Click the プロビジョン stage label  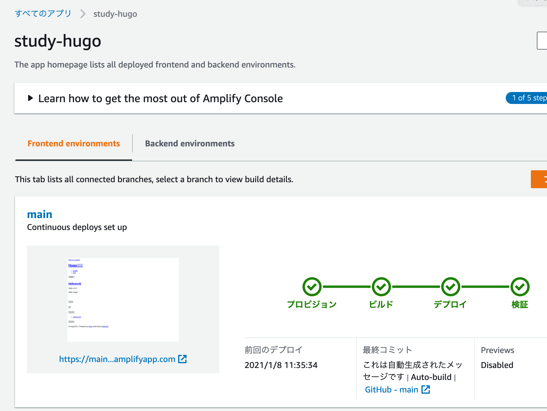click(x=312, y=304)
